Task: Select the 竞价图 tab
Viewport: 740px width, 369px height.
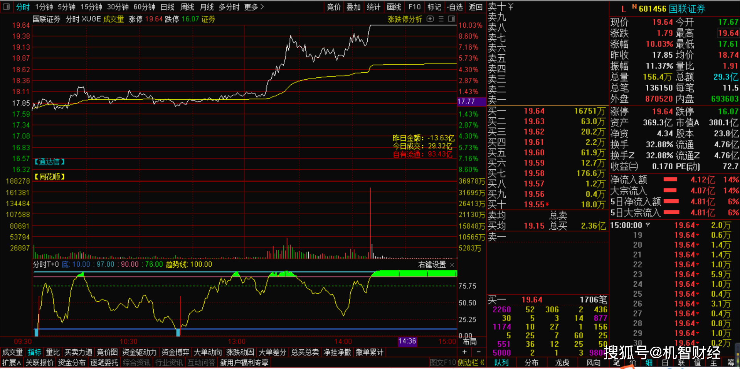Action: click(107, 352)
